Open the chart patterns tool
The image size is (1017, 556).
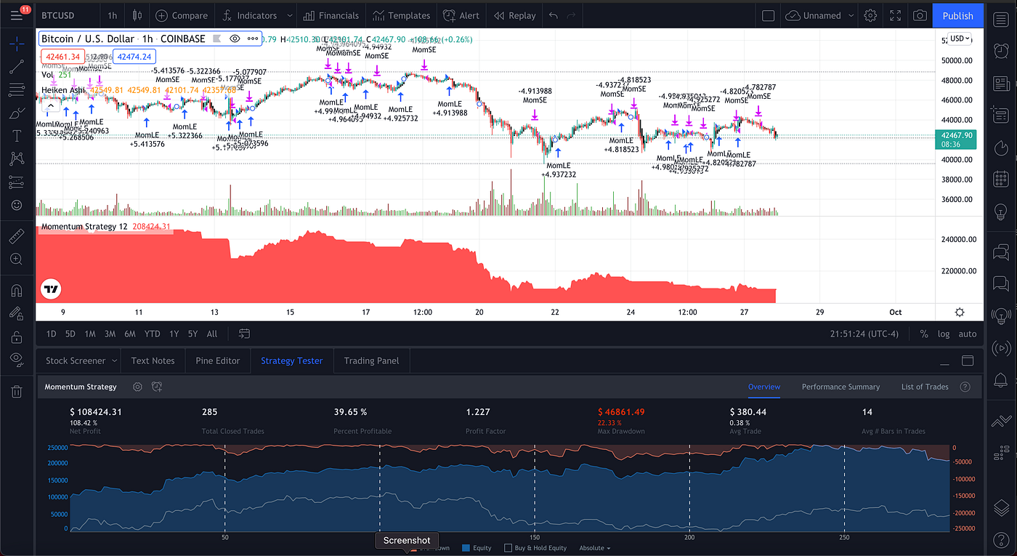pyautogui.click(x=16, y=159)
